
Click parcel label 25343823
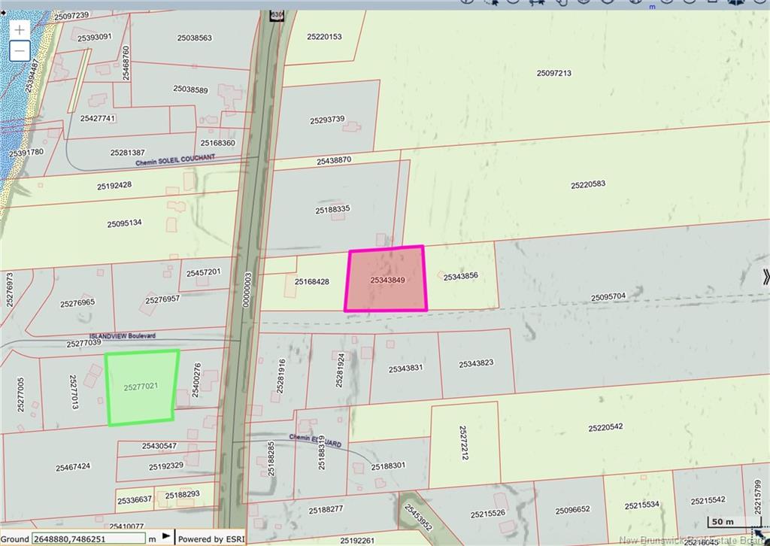pos(476,364)
